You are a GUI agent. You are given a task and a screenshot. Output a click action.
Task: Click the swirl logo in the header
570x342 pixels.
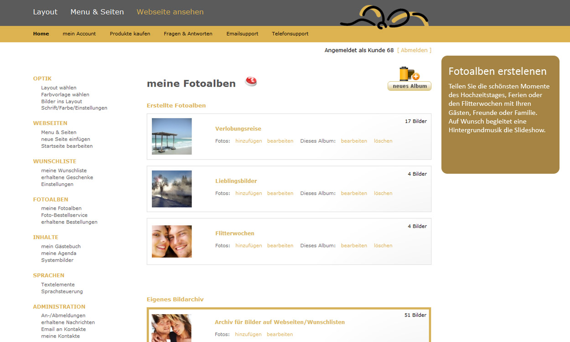click(384, 17)
